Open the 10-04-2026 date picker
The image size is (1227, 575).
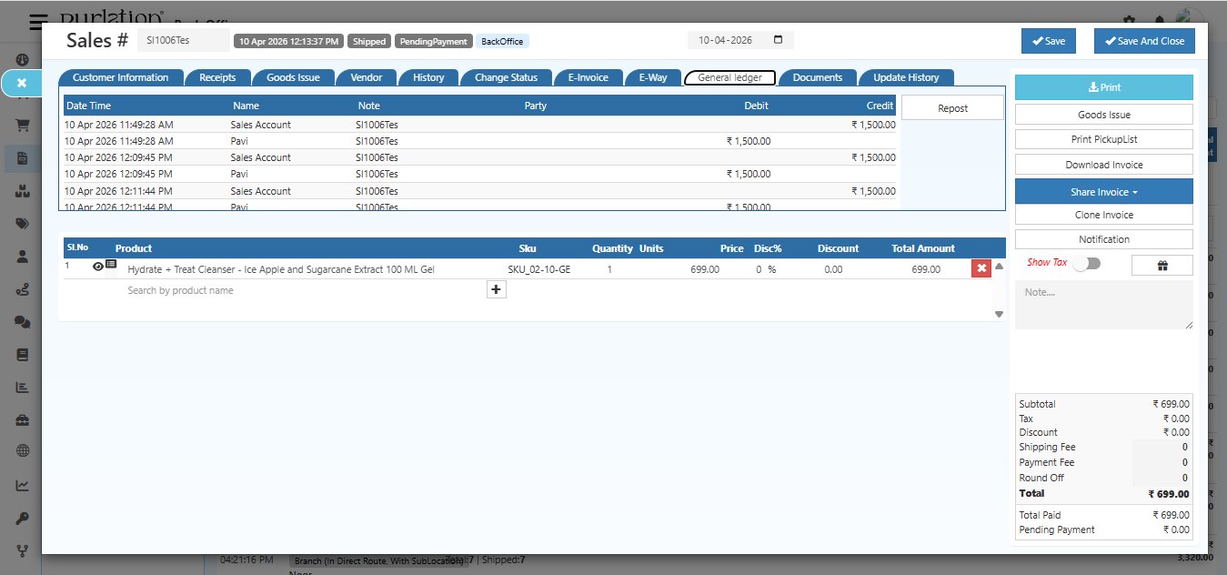point(779,39)
